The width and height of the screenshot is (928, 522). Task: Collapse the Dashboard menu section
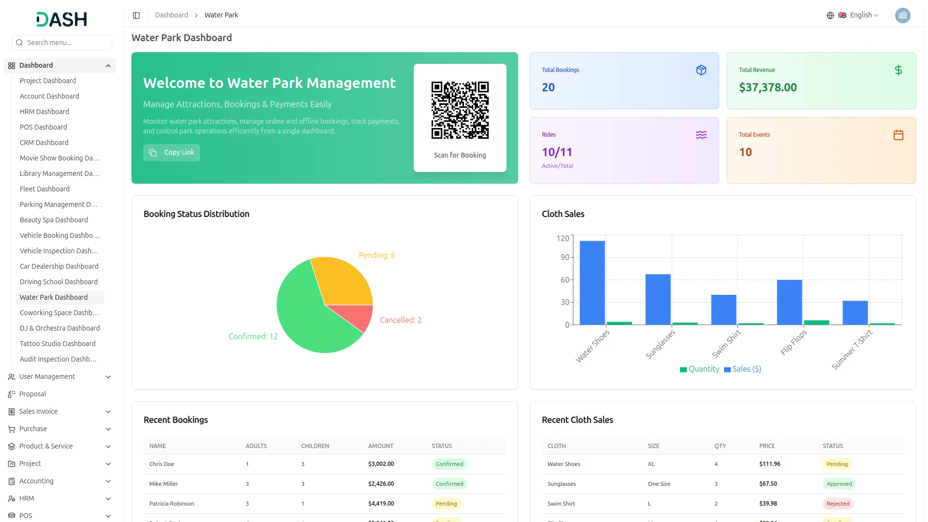point(108,66)
